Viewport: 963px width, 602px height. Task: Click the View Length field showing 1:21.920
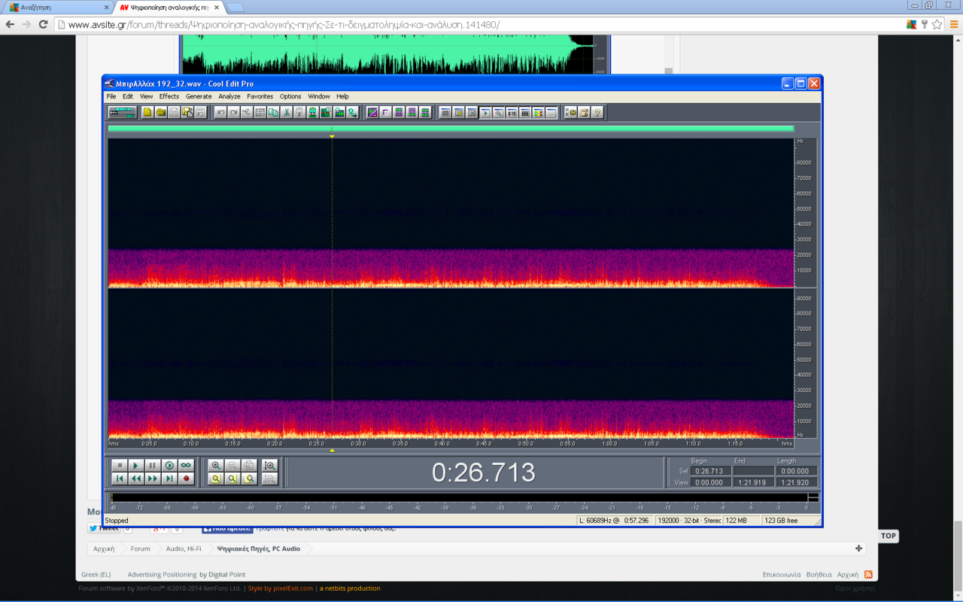coord(797,482)
